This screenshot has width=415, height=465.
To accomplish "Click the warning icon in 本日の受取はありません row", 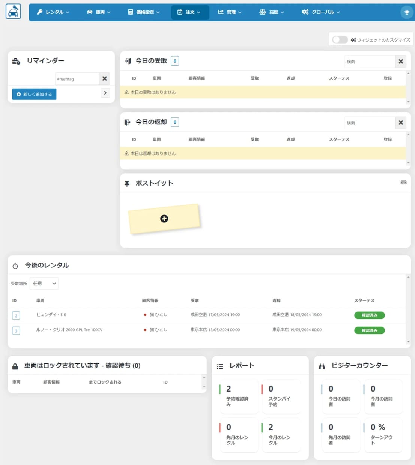I will pos(126,92).
